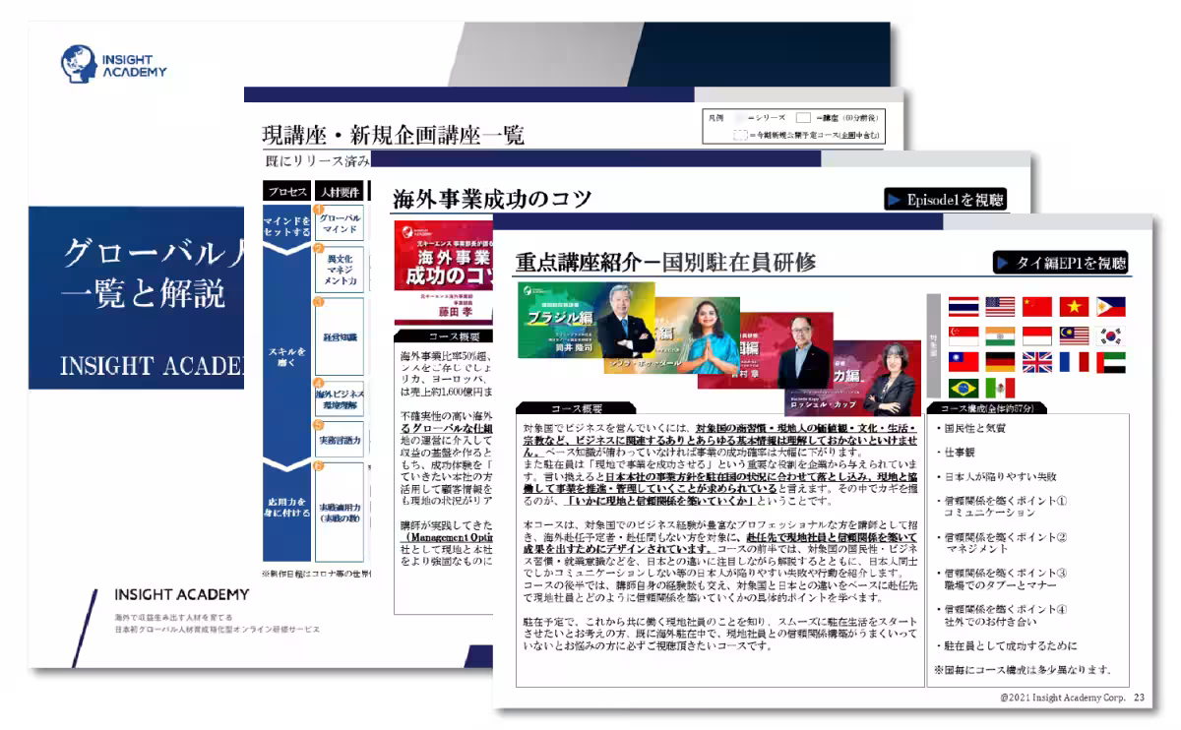Select the '経営知識' requirement box
Image resolution: width=1181 pixels, height=730 pixels.
click(340, 335)
